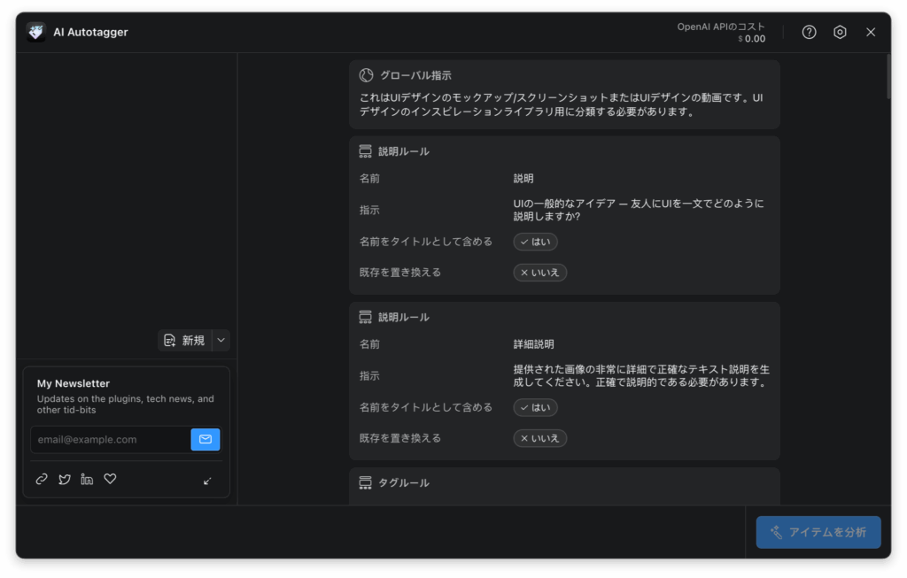Collapse the newsletter panel with arrow icon

point(207,481)
